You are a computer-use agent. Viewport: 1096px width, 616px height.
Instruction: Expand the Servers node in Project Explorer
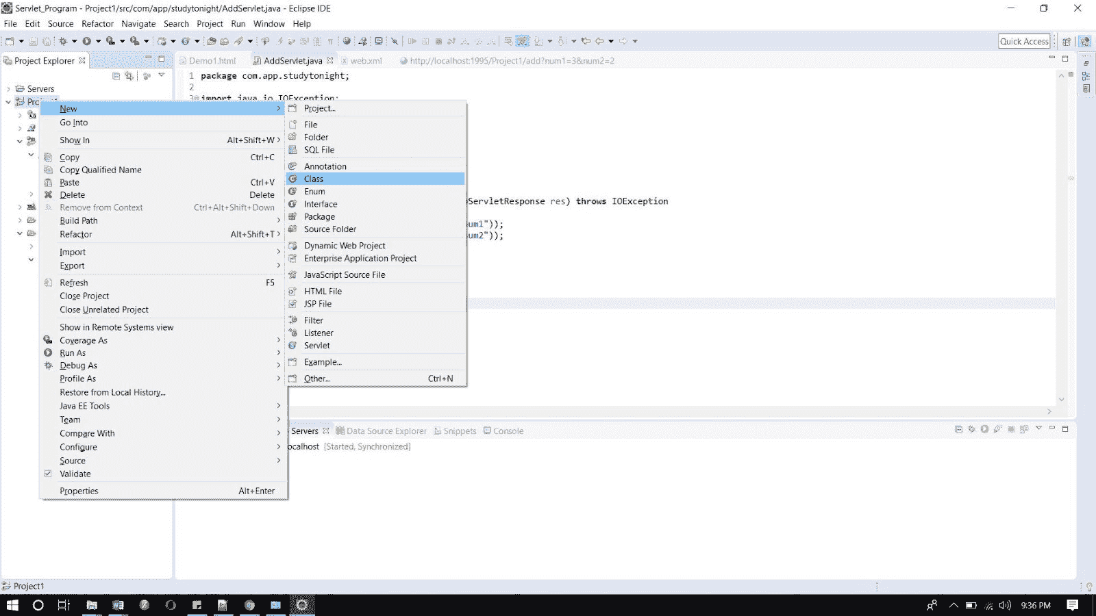tap(8, 88)
